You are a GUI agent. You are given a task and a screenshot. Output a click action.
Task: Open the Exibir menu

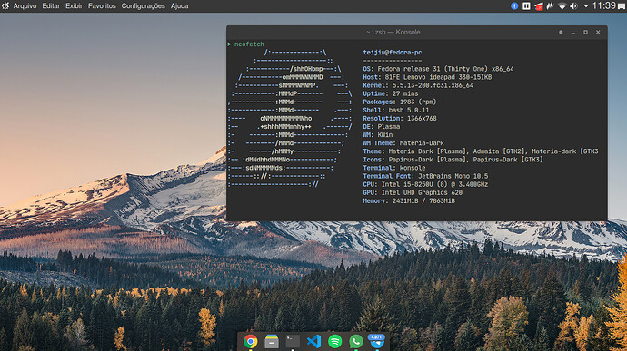click(74, 6)
